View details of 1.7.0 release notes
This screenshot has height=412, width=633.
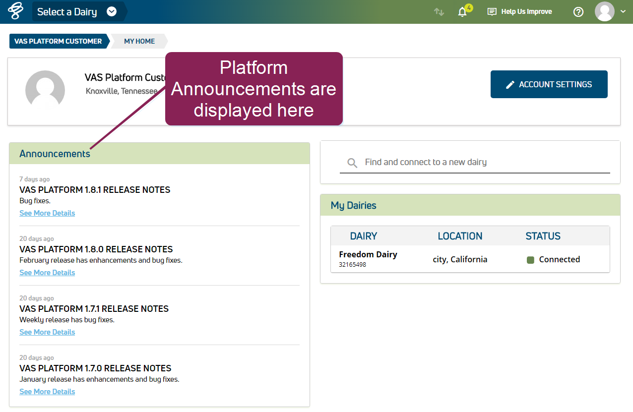(47, 392)
